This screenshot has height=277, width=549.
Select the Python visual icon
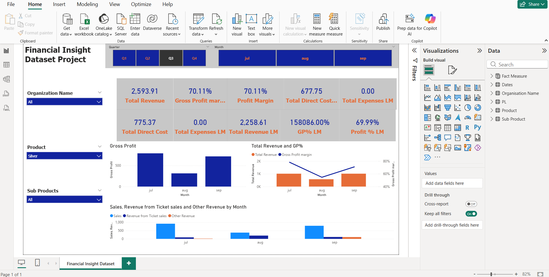click(478, 127)
